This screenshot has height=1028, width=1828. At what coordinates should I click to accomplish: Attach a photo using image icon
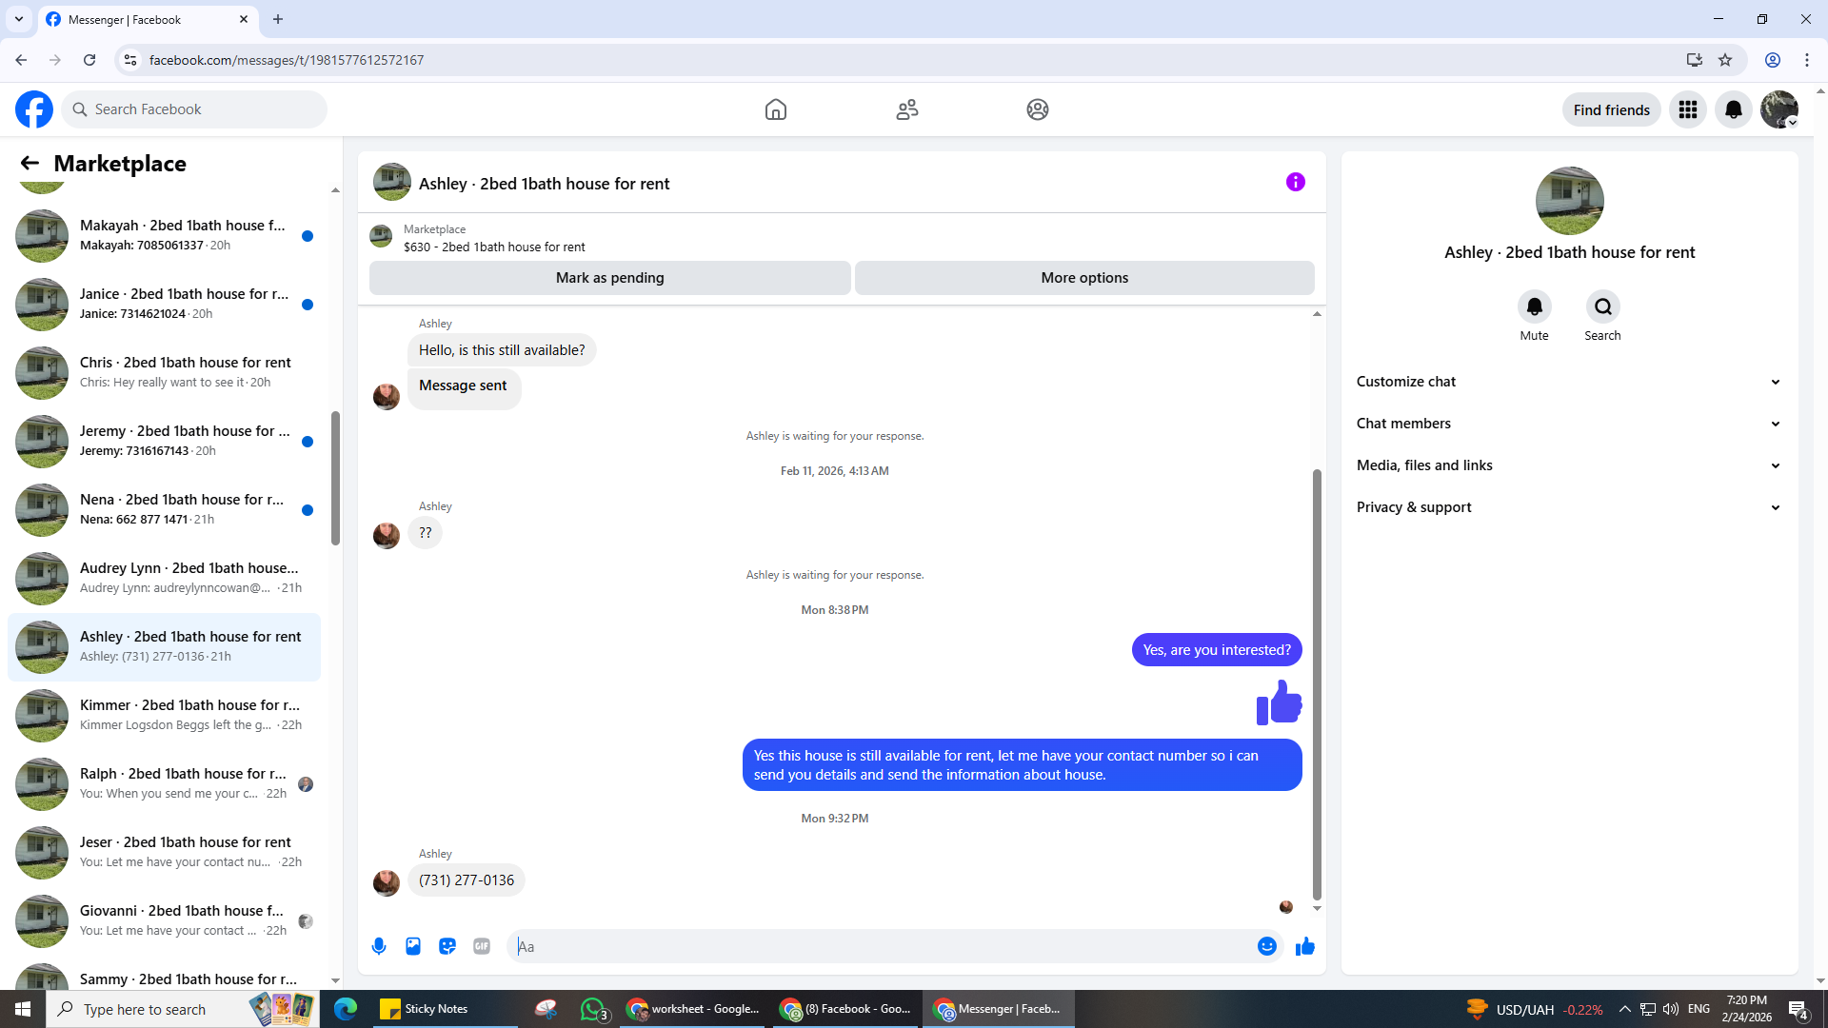click(x=413, y=946)
